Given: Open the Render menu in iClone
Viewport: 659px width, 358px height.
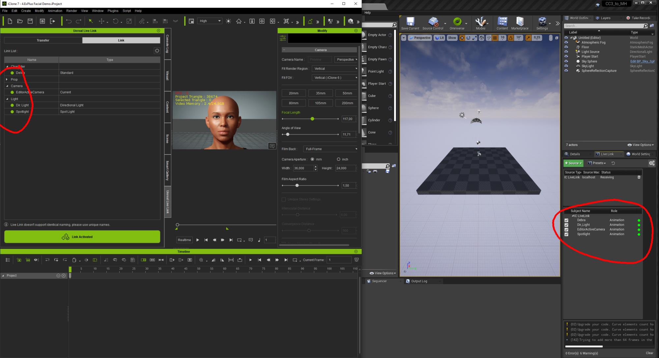Looking at the screenshot, I should 72,11.
